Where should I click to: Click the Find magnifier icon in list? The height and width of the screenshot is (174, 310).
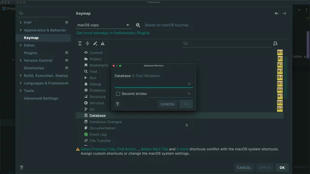point(86,72)
